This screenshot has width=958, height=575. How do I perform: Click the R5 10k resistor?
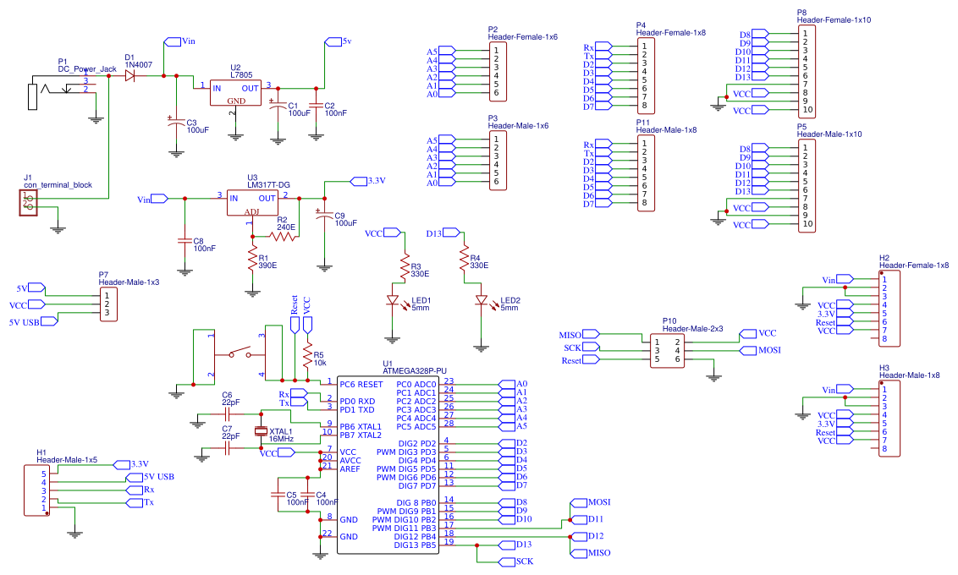coord(307,354)
